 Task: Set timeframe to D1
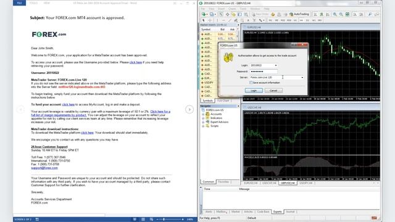(x=307, y=20)
